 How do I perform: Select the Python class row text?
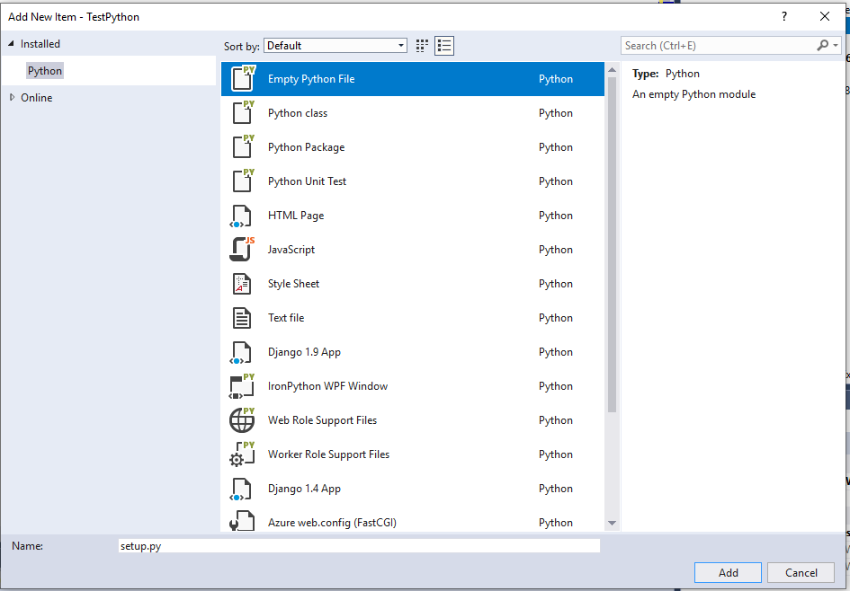298,112
